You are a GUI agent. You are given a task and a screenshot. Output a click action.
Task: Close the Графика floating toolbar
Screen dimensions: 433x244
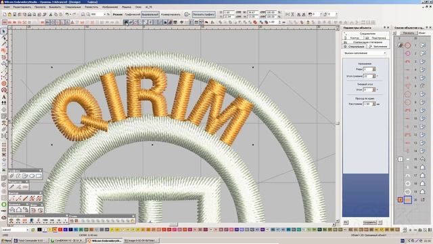coord(41,170)
